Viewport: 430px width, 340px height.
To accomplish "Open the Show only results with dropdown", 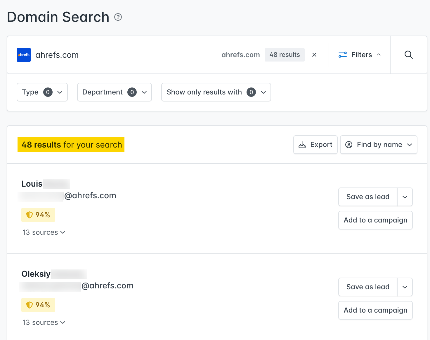I will [x=216, y=92].
